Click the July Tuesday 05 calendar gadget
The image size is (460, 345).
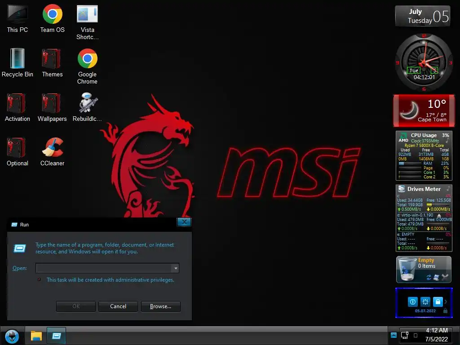coord(422,16)
